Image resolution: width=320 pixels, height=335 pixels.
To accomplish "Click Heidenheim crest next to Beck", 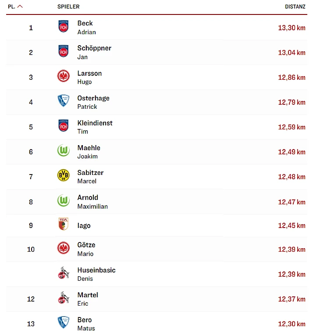I will tap(64, 27).
